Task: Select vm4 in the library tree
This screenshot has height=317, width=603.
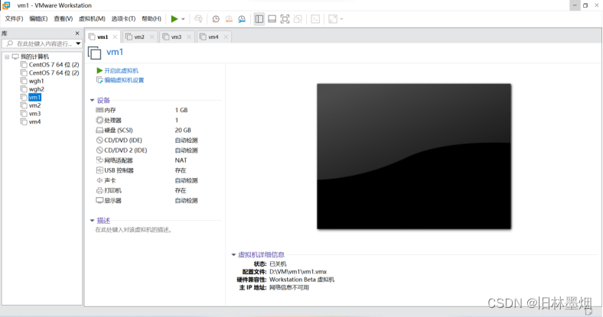Action: pyautogui.click(x=34, y=121)
